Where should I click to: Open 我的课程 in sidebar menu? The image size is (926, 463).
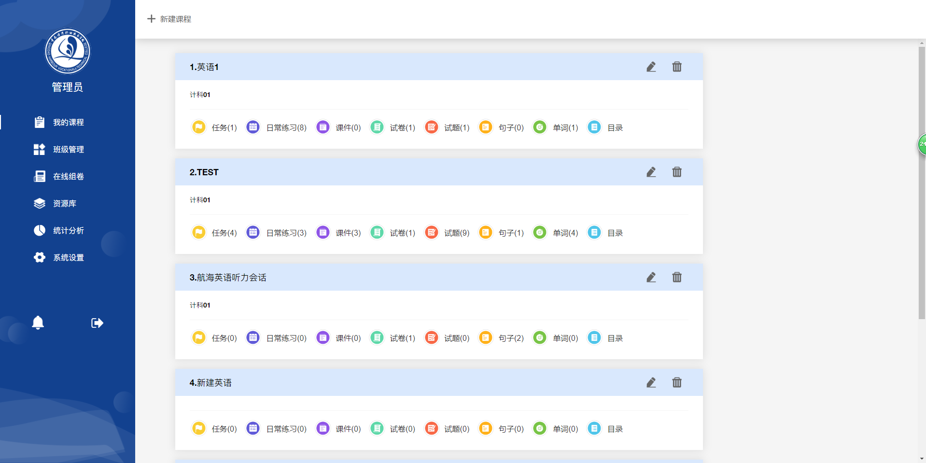point(68,122)
